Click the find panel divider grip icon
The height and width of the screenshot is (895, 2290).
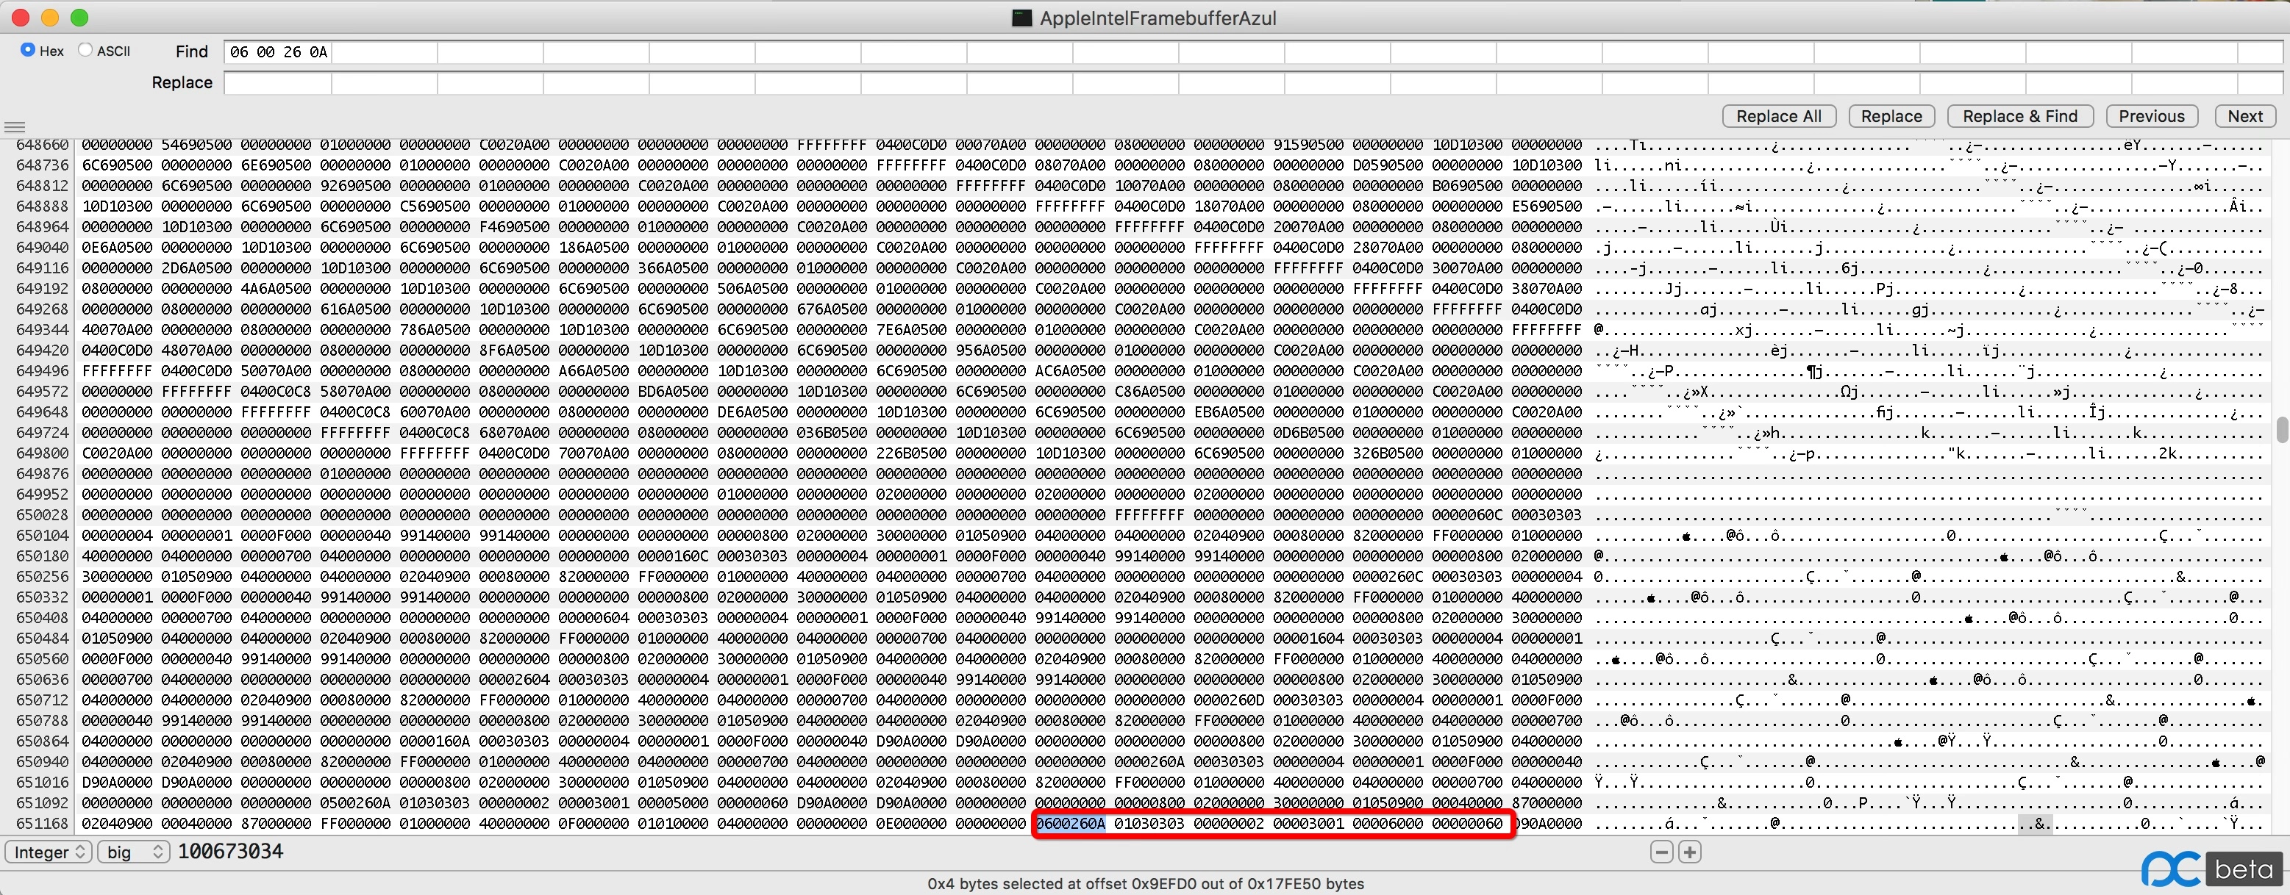tap(14, 127)
